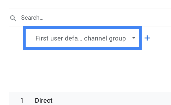
Task: Select the search lens icon above the table
Action: tap(13, 18)
